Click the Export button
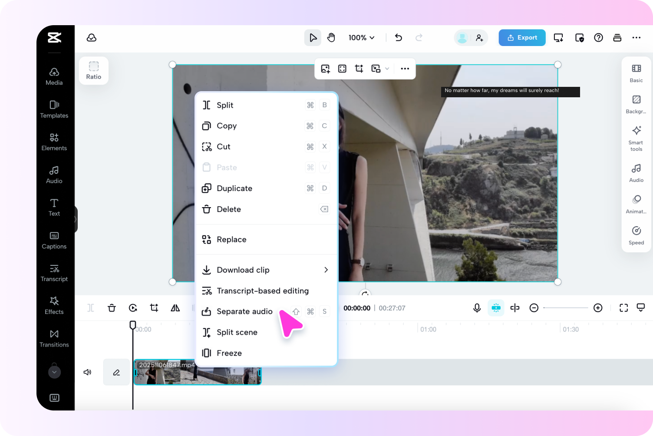 (x=522, y=37)
